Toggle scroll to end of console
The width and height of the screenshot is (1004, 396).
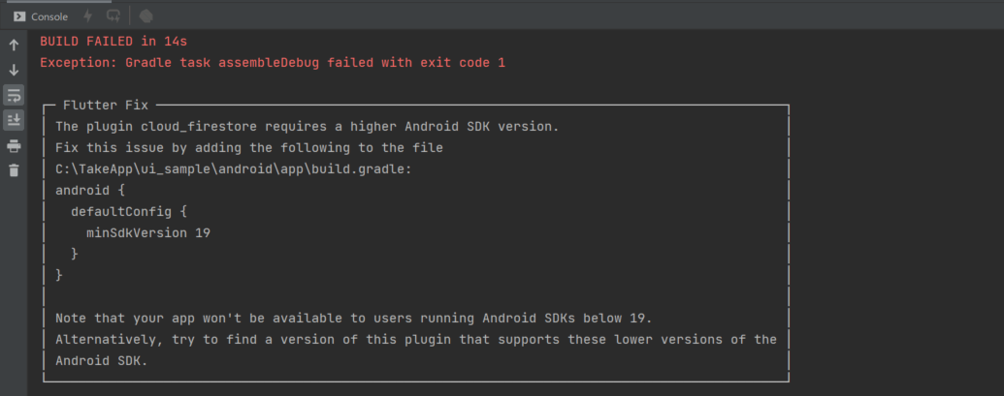click(x=15, y=119)
